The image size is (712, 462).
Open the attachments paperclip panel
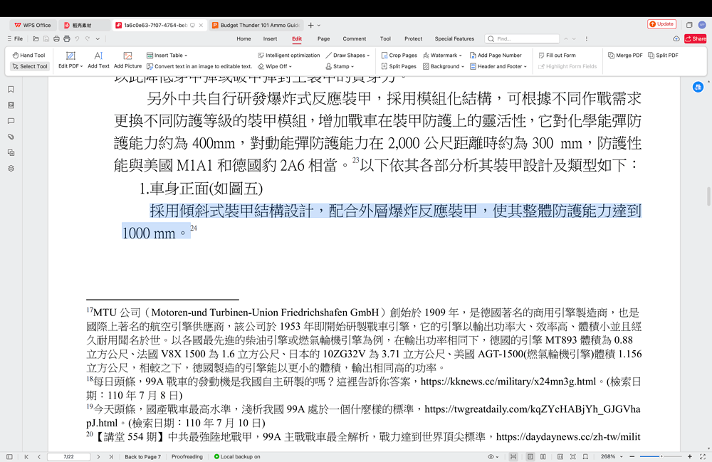click(x=11, y=137)
